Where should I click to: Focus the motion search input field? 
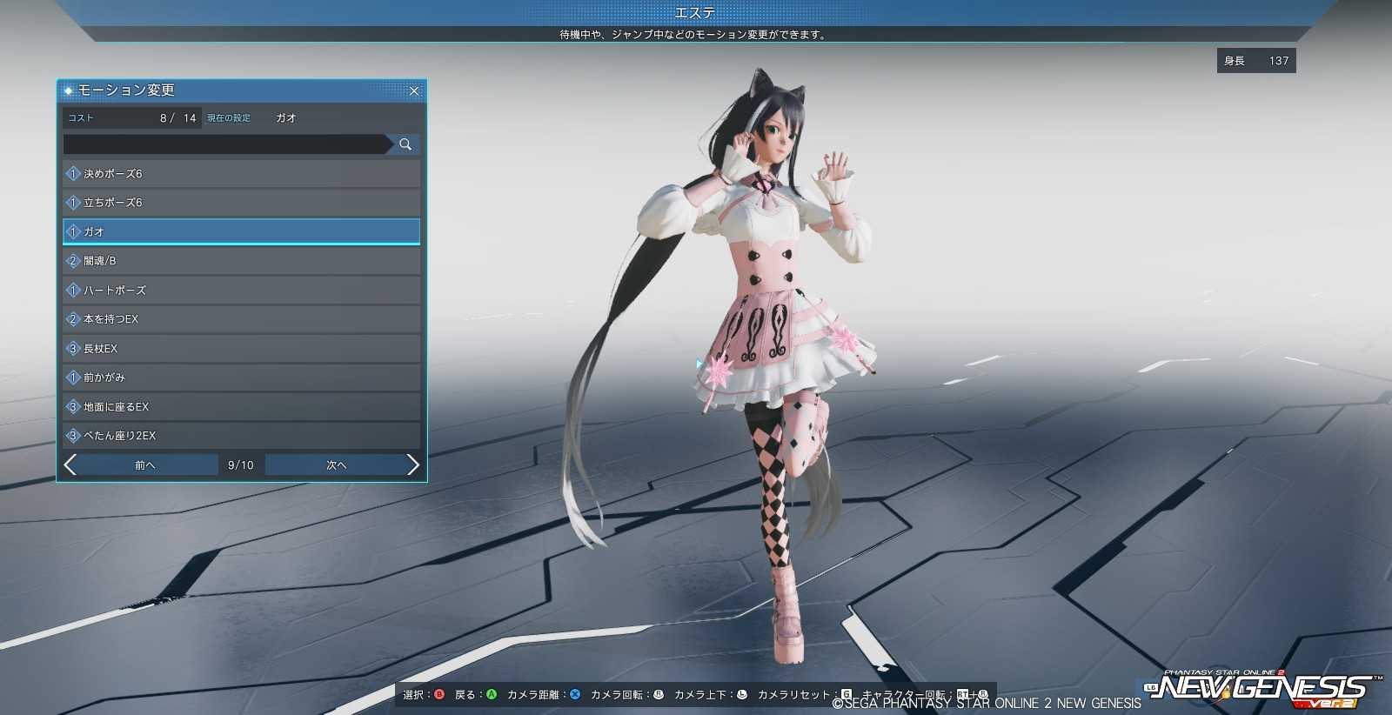(226, 144)
